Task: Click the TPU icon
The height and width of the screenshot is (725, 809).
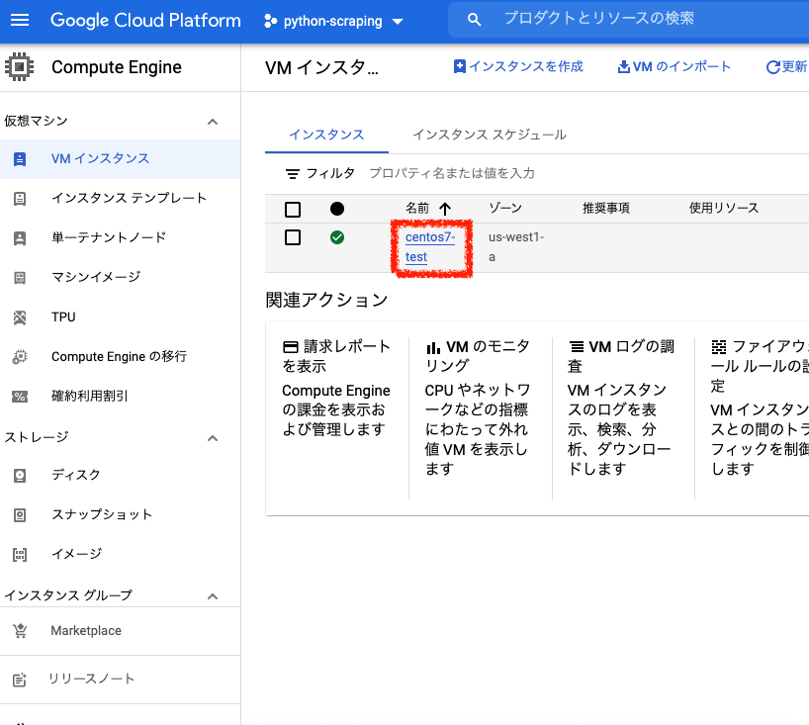Action: (x=20, y=317)
